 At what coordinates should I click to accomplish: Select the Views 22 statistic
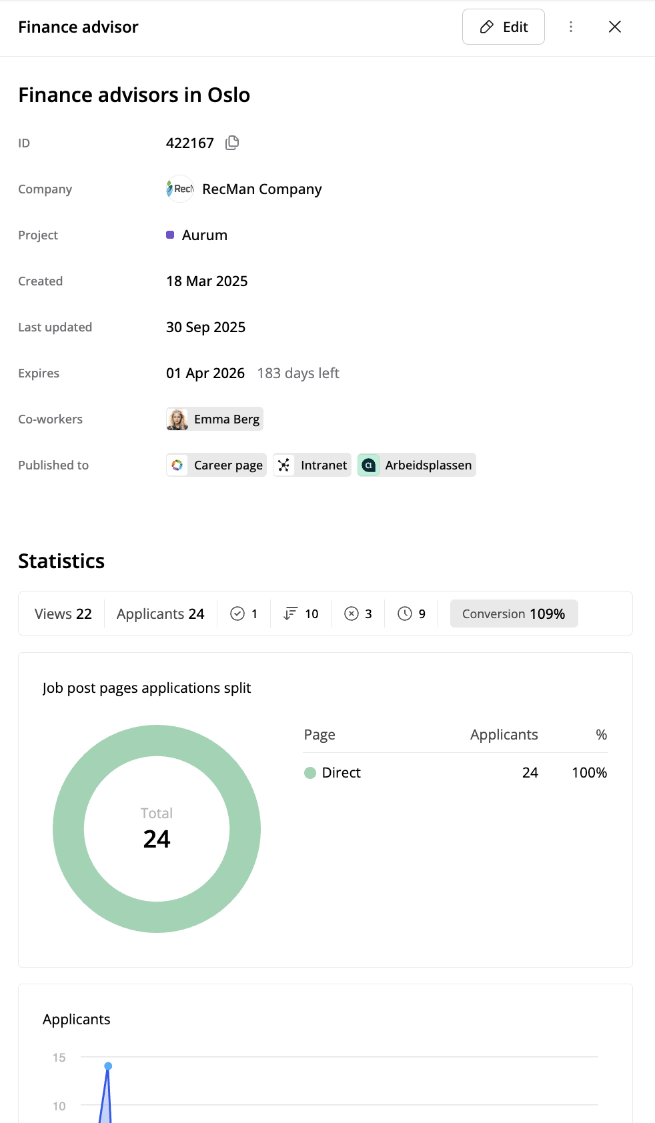63,614
